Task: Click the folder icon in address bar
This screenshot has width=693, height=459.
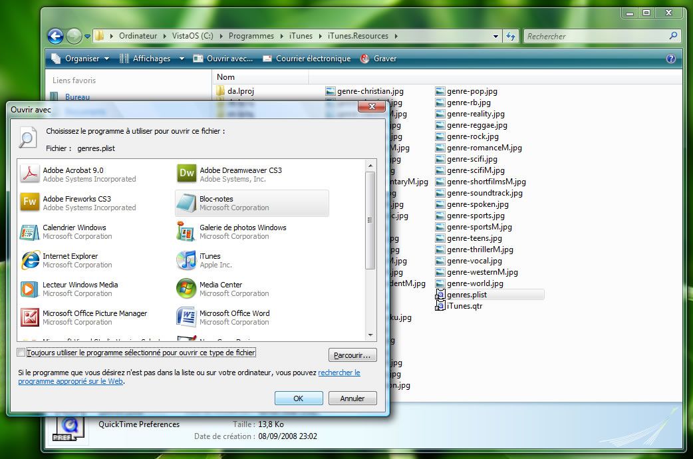Action: pyautogui.click(x=100, y=36)
